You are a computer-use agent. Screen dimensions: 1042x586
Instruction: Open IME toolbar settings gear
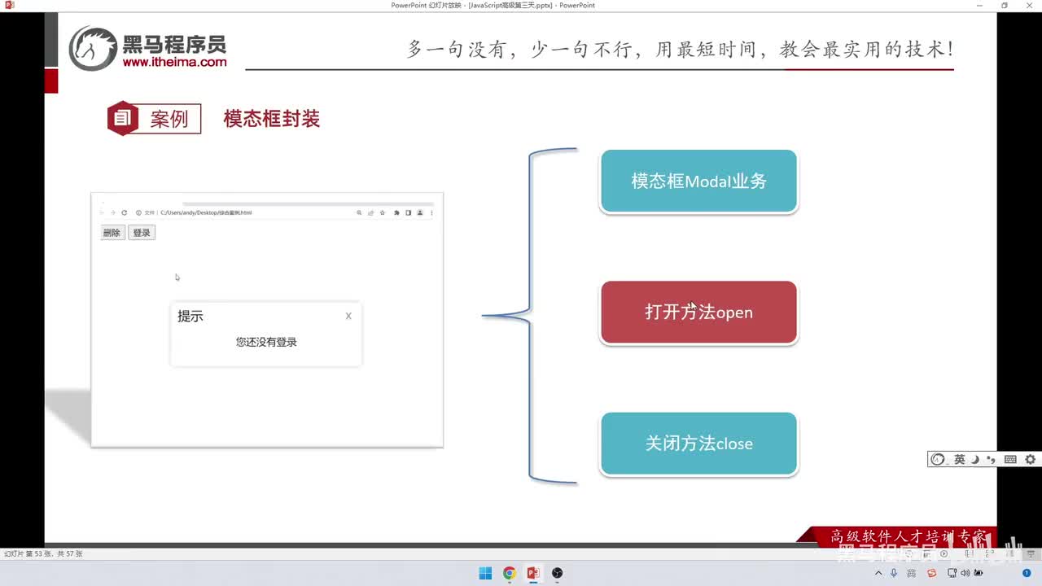[x=1030, y=460]
